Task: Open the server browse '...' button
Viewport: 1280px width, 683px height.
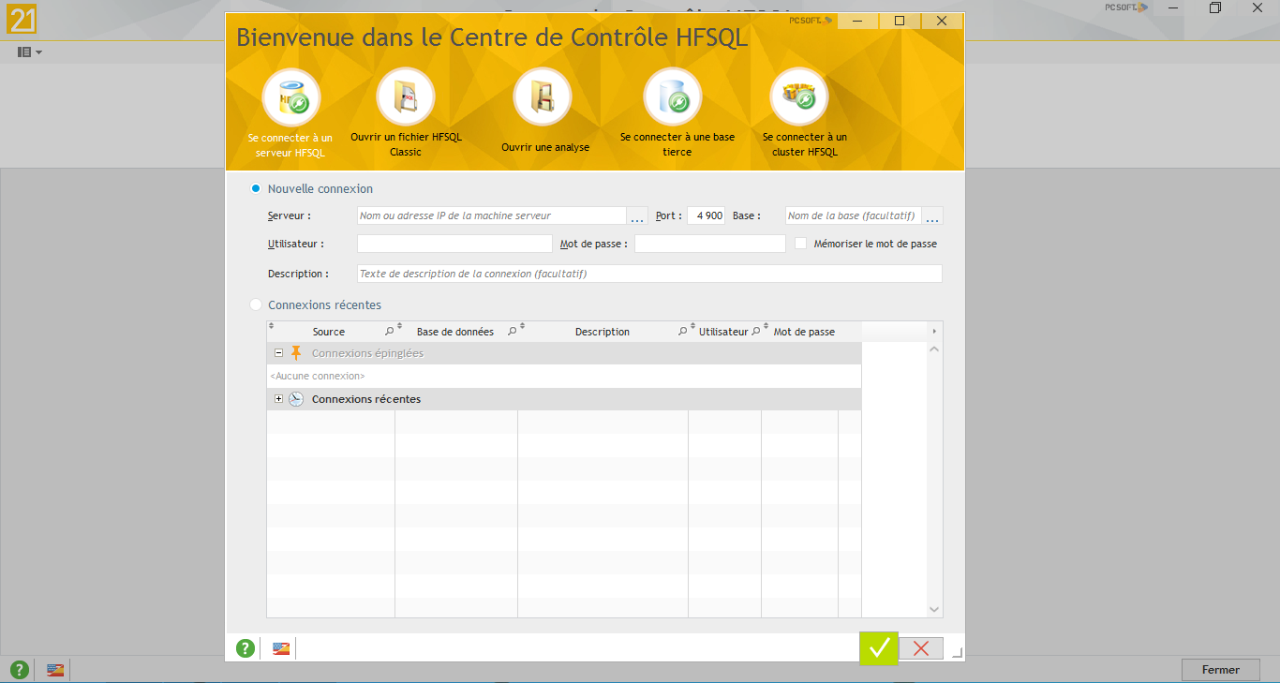Action: click(x=638, y=215)
